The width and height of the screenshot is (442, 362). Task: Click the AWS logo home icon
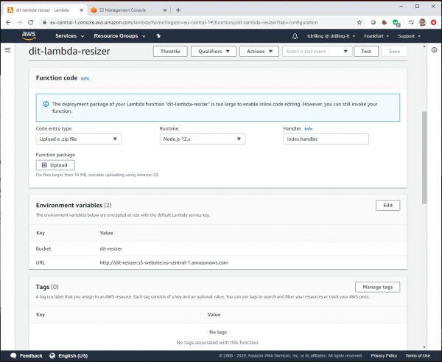pos(29,36)
